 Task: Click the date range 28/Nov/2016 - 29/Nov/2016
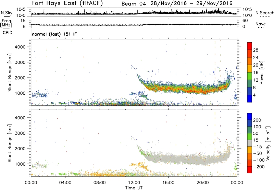tap(191, 3)
